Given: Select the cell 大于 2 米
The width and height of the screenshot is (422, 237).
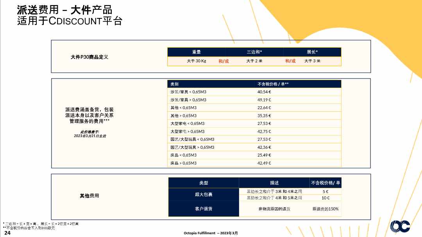Looking at the screenshot, I should (254, 61).
